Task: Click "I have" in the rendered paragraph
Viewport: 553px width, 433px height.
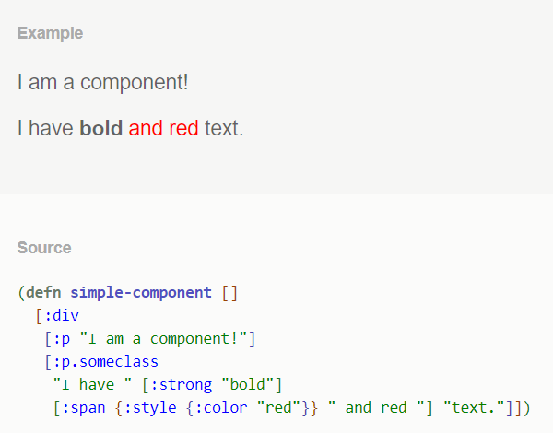Action: click(45, 128)
